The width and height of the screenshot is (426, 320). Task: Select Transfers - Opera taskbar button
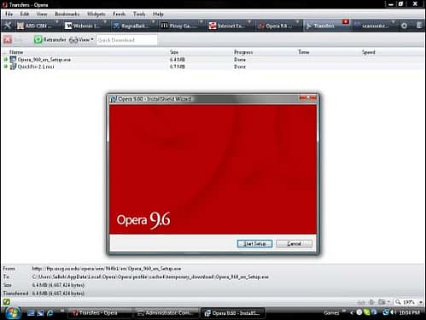pos(100,313)
